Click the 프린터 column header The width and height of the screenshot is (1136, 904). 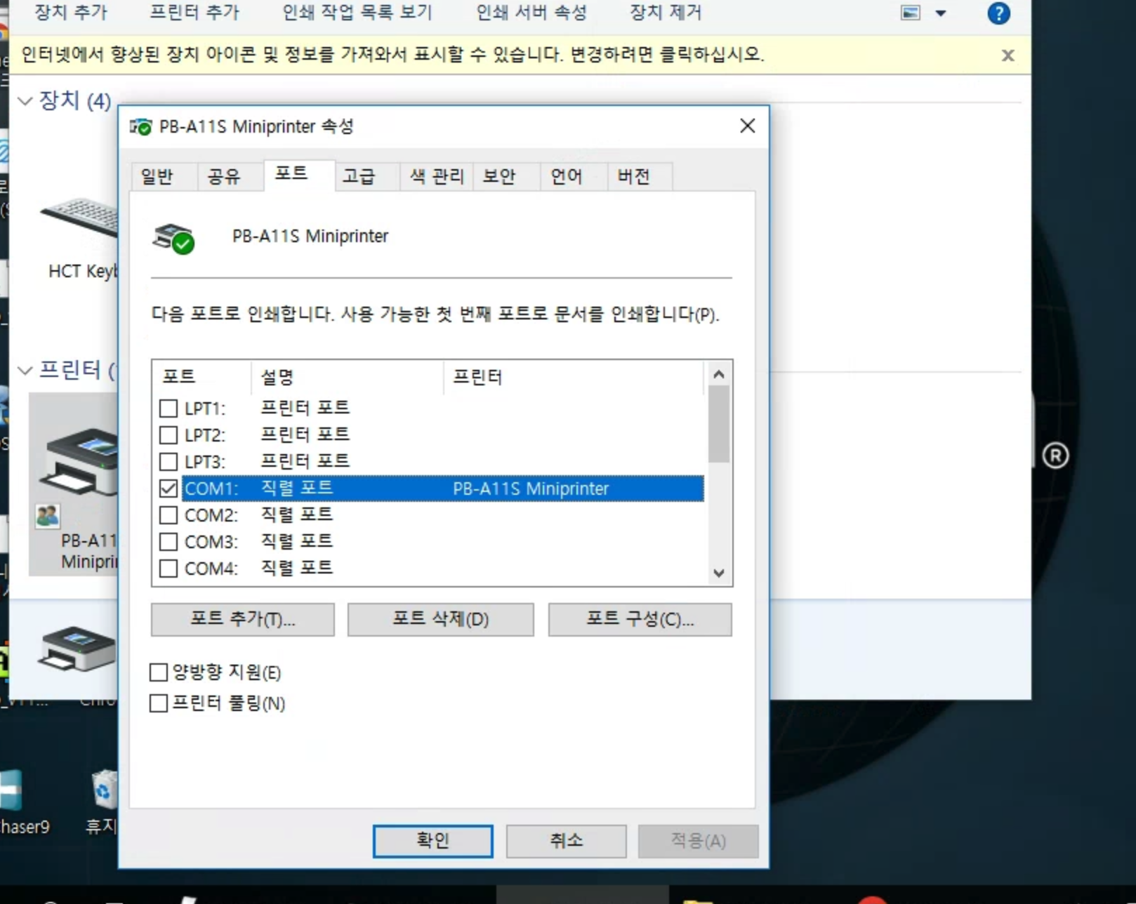click(x=574, y=378)
